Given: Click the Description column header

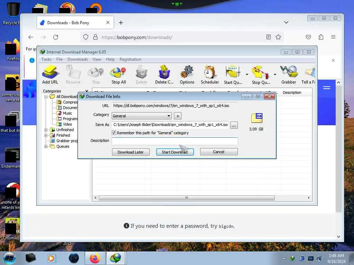Looking at the screenshot, I should [x=292, y=92].
